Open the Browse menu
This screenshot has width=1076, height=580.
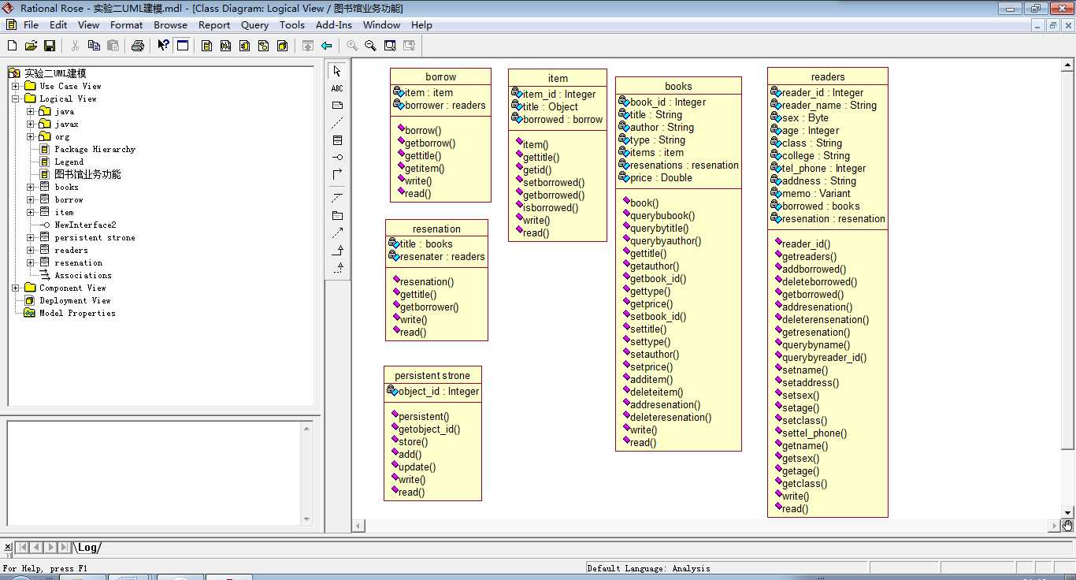(170, 25)
